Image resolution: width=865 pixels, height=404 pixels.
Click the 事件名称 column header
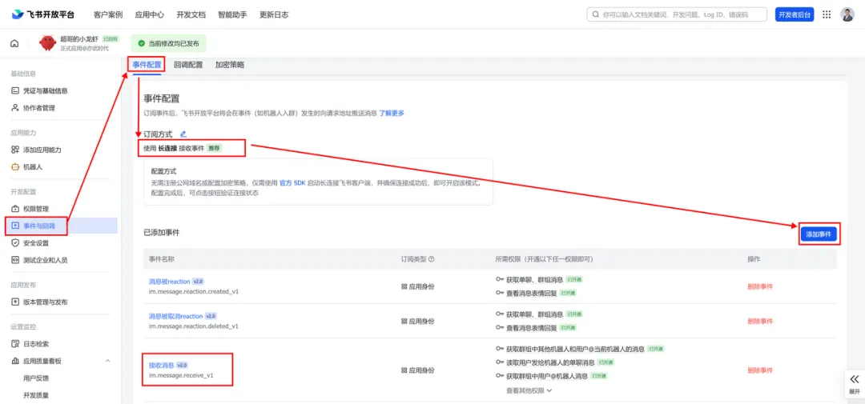(x=162, y=259)
